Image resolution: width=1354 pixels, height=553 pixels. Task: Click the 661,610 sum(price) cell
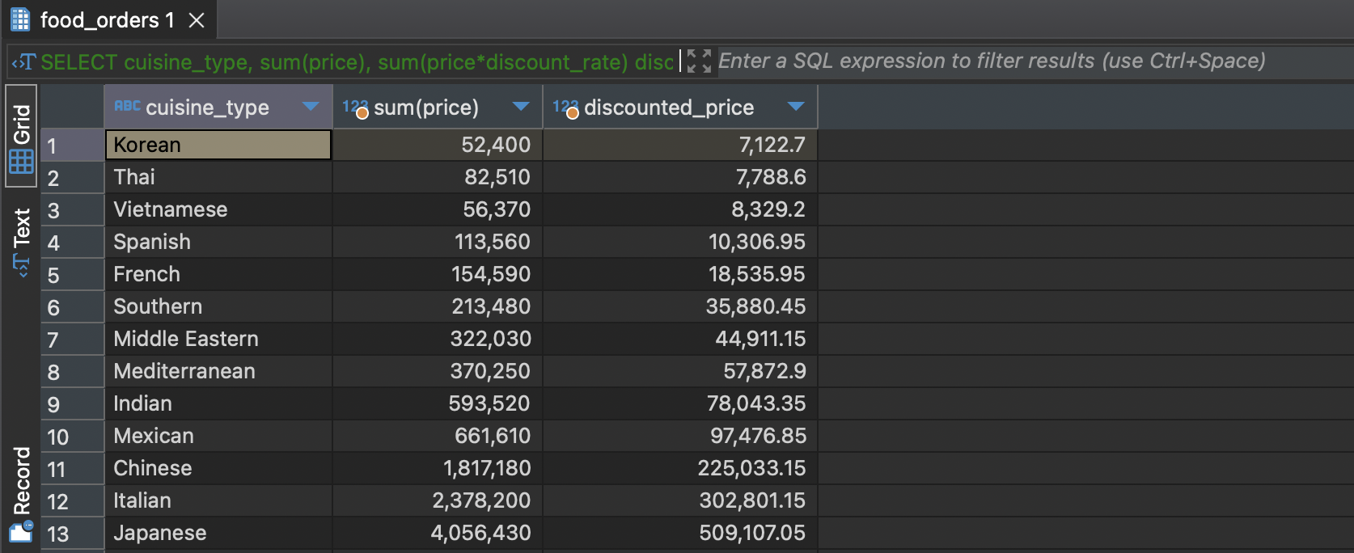[438, 436]
